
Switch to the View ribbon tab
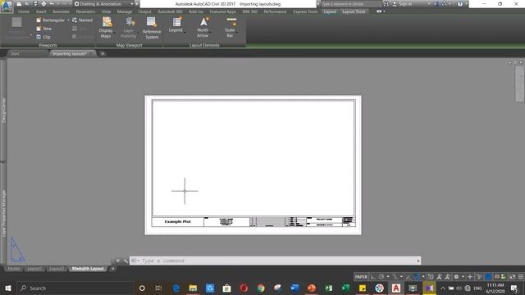coord(106,11)
